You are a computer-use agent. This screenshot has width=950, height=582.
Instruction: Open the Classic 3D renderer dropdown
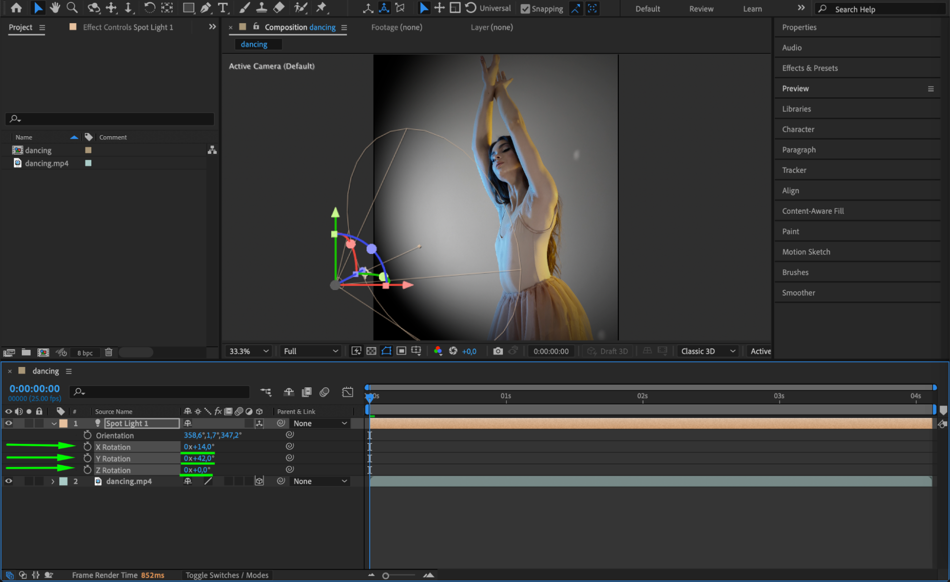pos(708,351)
